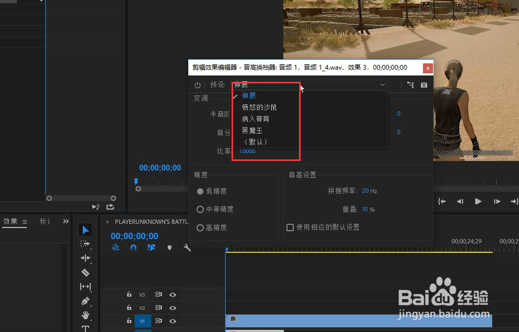The image size is (519, 332).
Task: Select medium precision radio button
Action: pos(200,210)
